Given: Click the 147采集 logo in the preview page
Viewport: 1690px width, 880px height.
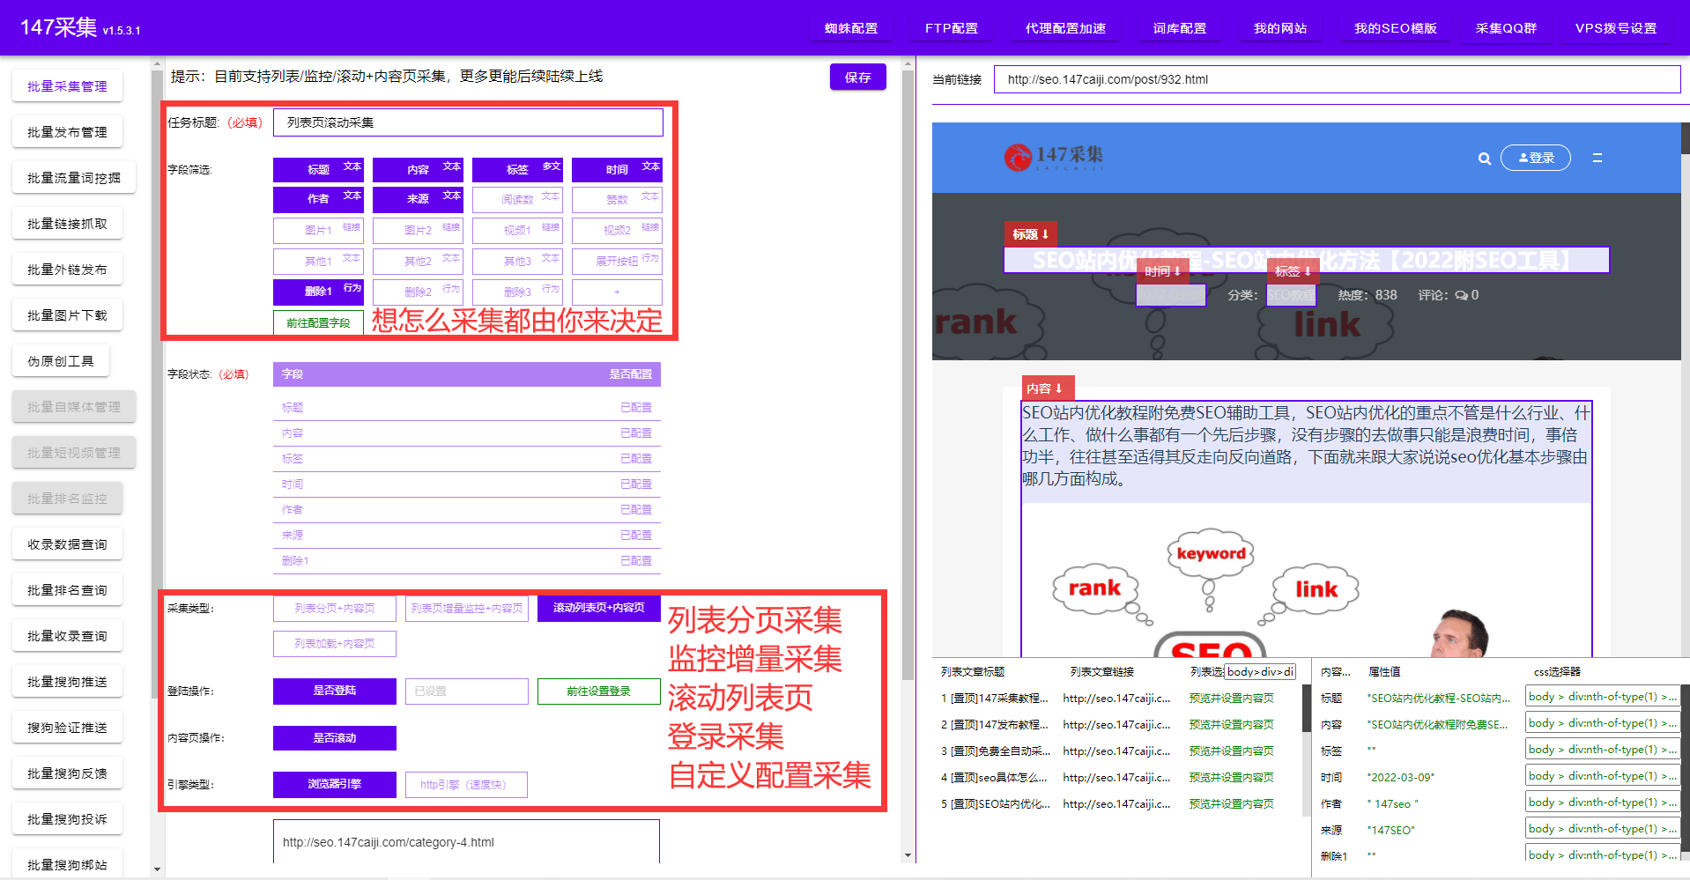Looking at the screenshot, I should pos(1053,157).
